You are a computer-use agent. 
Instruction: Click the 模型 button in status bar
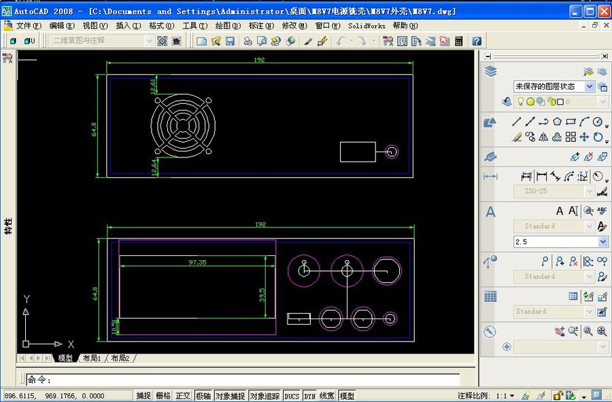347,396
